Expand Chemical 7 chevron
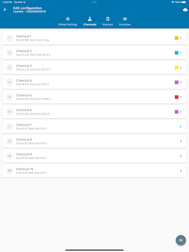This screenshot has width=189, height=252. click(181, 126)
